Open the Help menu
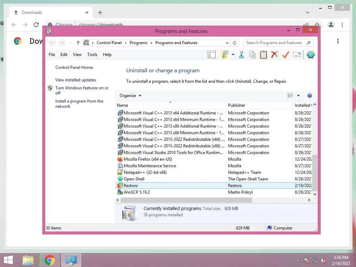This screenshot has height=267, width=356. [107, 55]
